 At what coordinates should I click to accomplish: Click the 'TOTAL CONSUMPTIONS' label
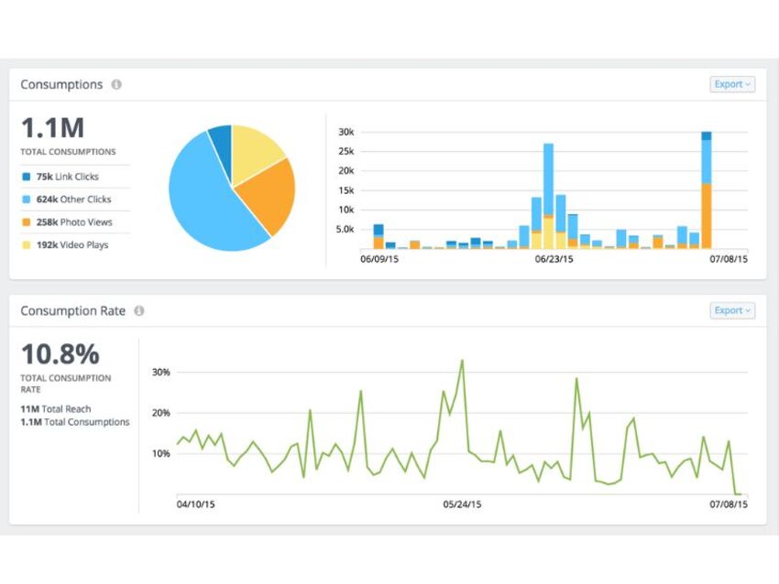tap(68, 152)
